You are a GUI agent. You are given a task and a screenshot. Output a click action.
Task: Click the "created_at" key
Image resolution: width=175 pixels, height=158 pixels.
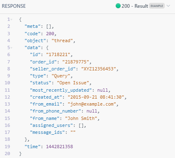pyautogui.click(x=46, y=97)
